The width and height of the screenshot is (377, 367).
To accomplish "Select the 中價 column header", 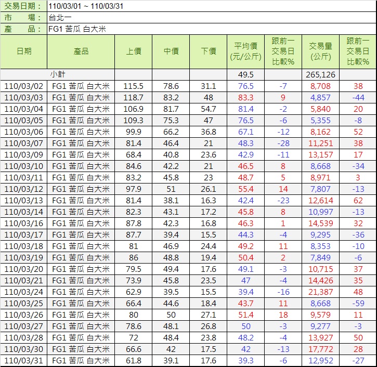I will [x=171, y=51].
